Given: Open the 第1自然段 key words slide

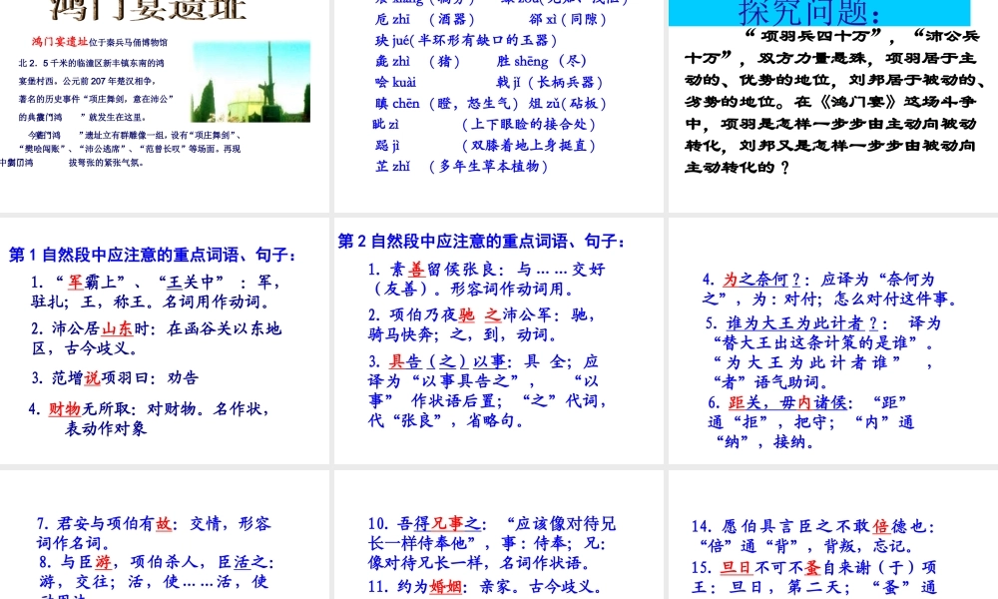Looking at the screenshot, I should click(165, 341).
